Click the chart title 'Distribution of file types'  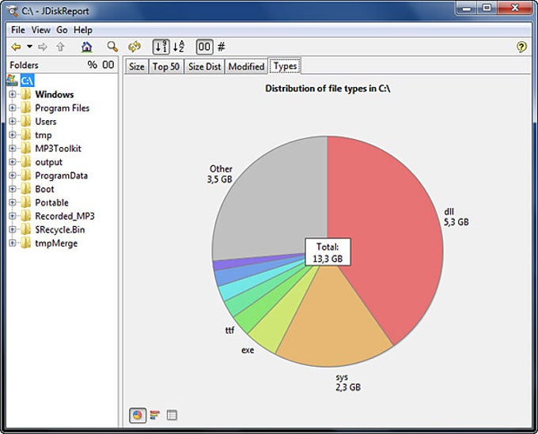point(328,89)
